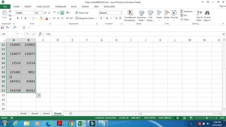Toggle Center horizontal alignment

[x=58, y=18]
